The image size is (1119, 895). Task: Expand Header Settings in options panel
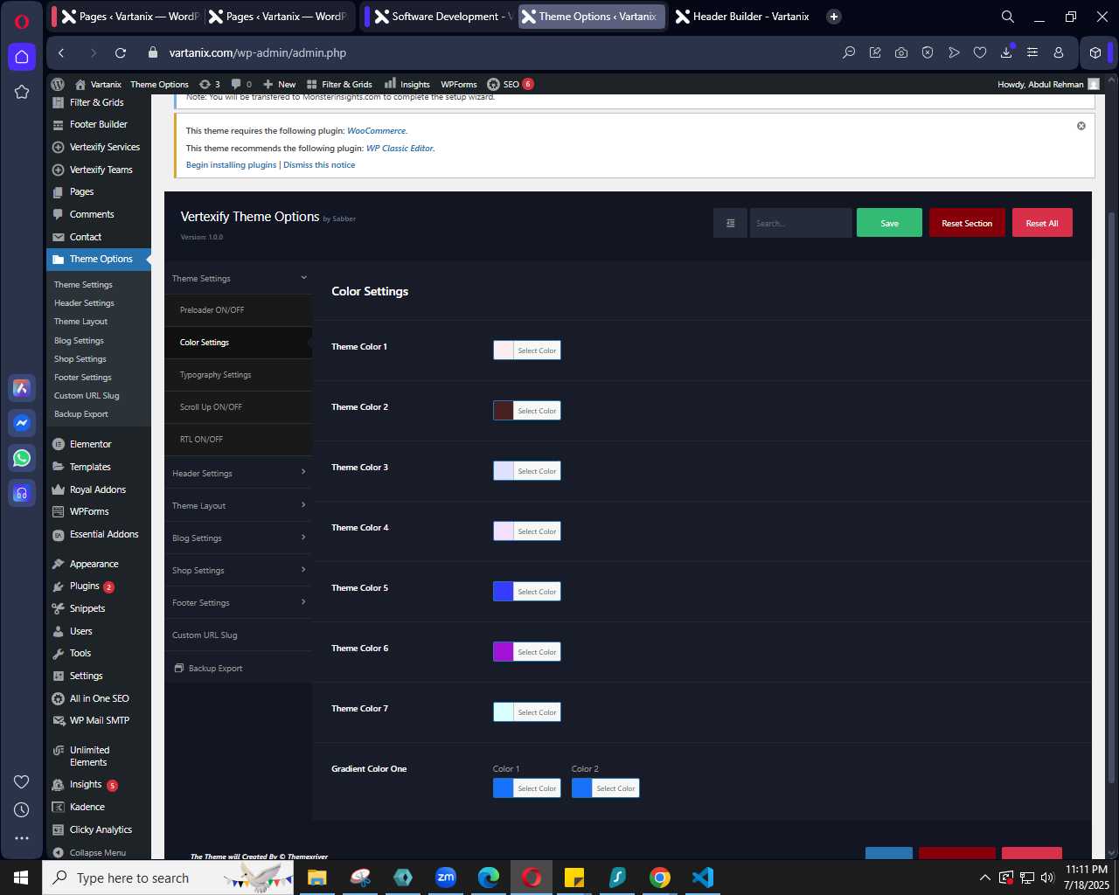(238, 473)
